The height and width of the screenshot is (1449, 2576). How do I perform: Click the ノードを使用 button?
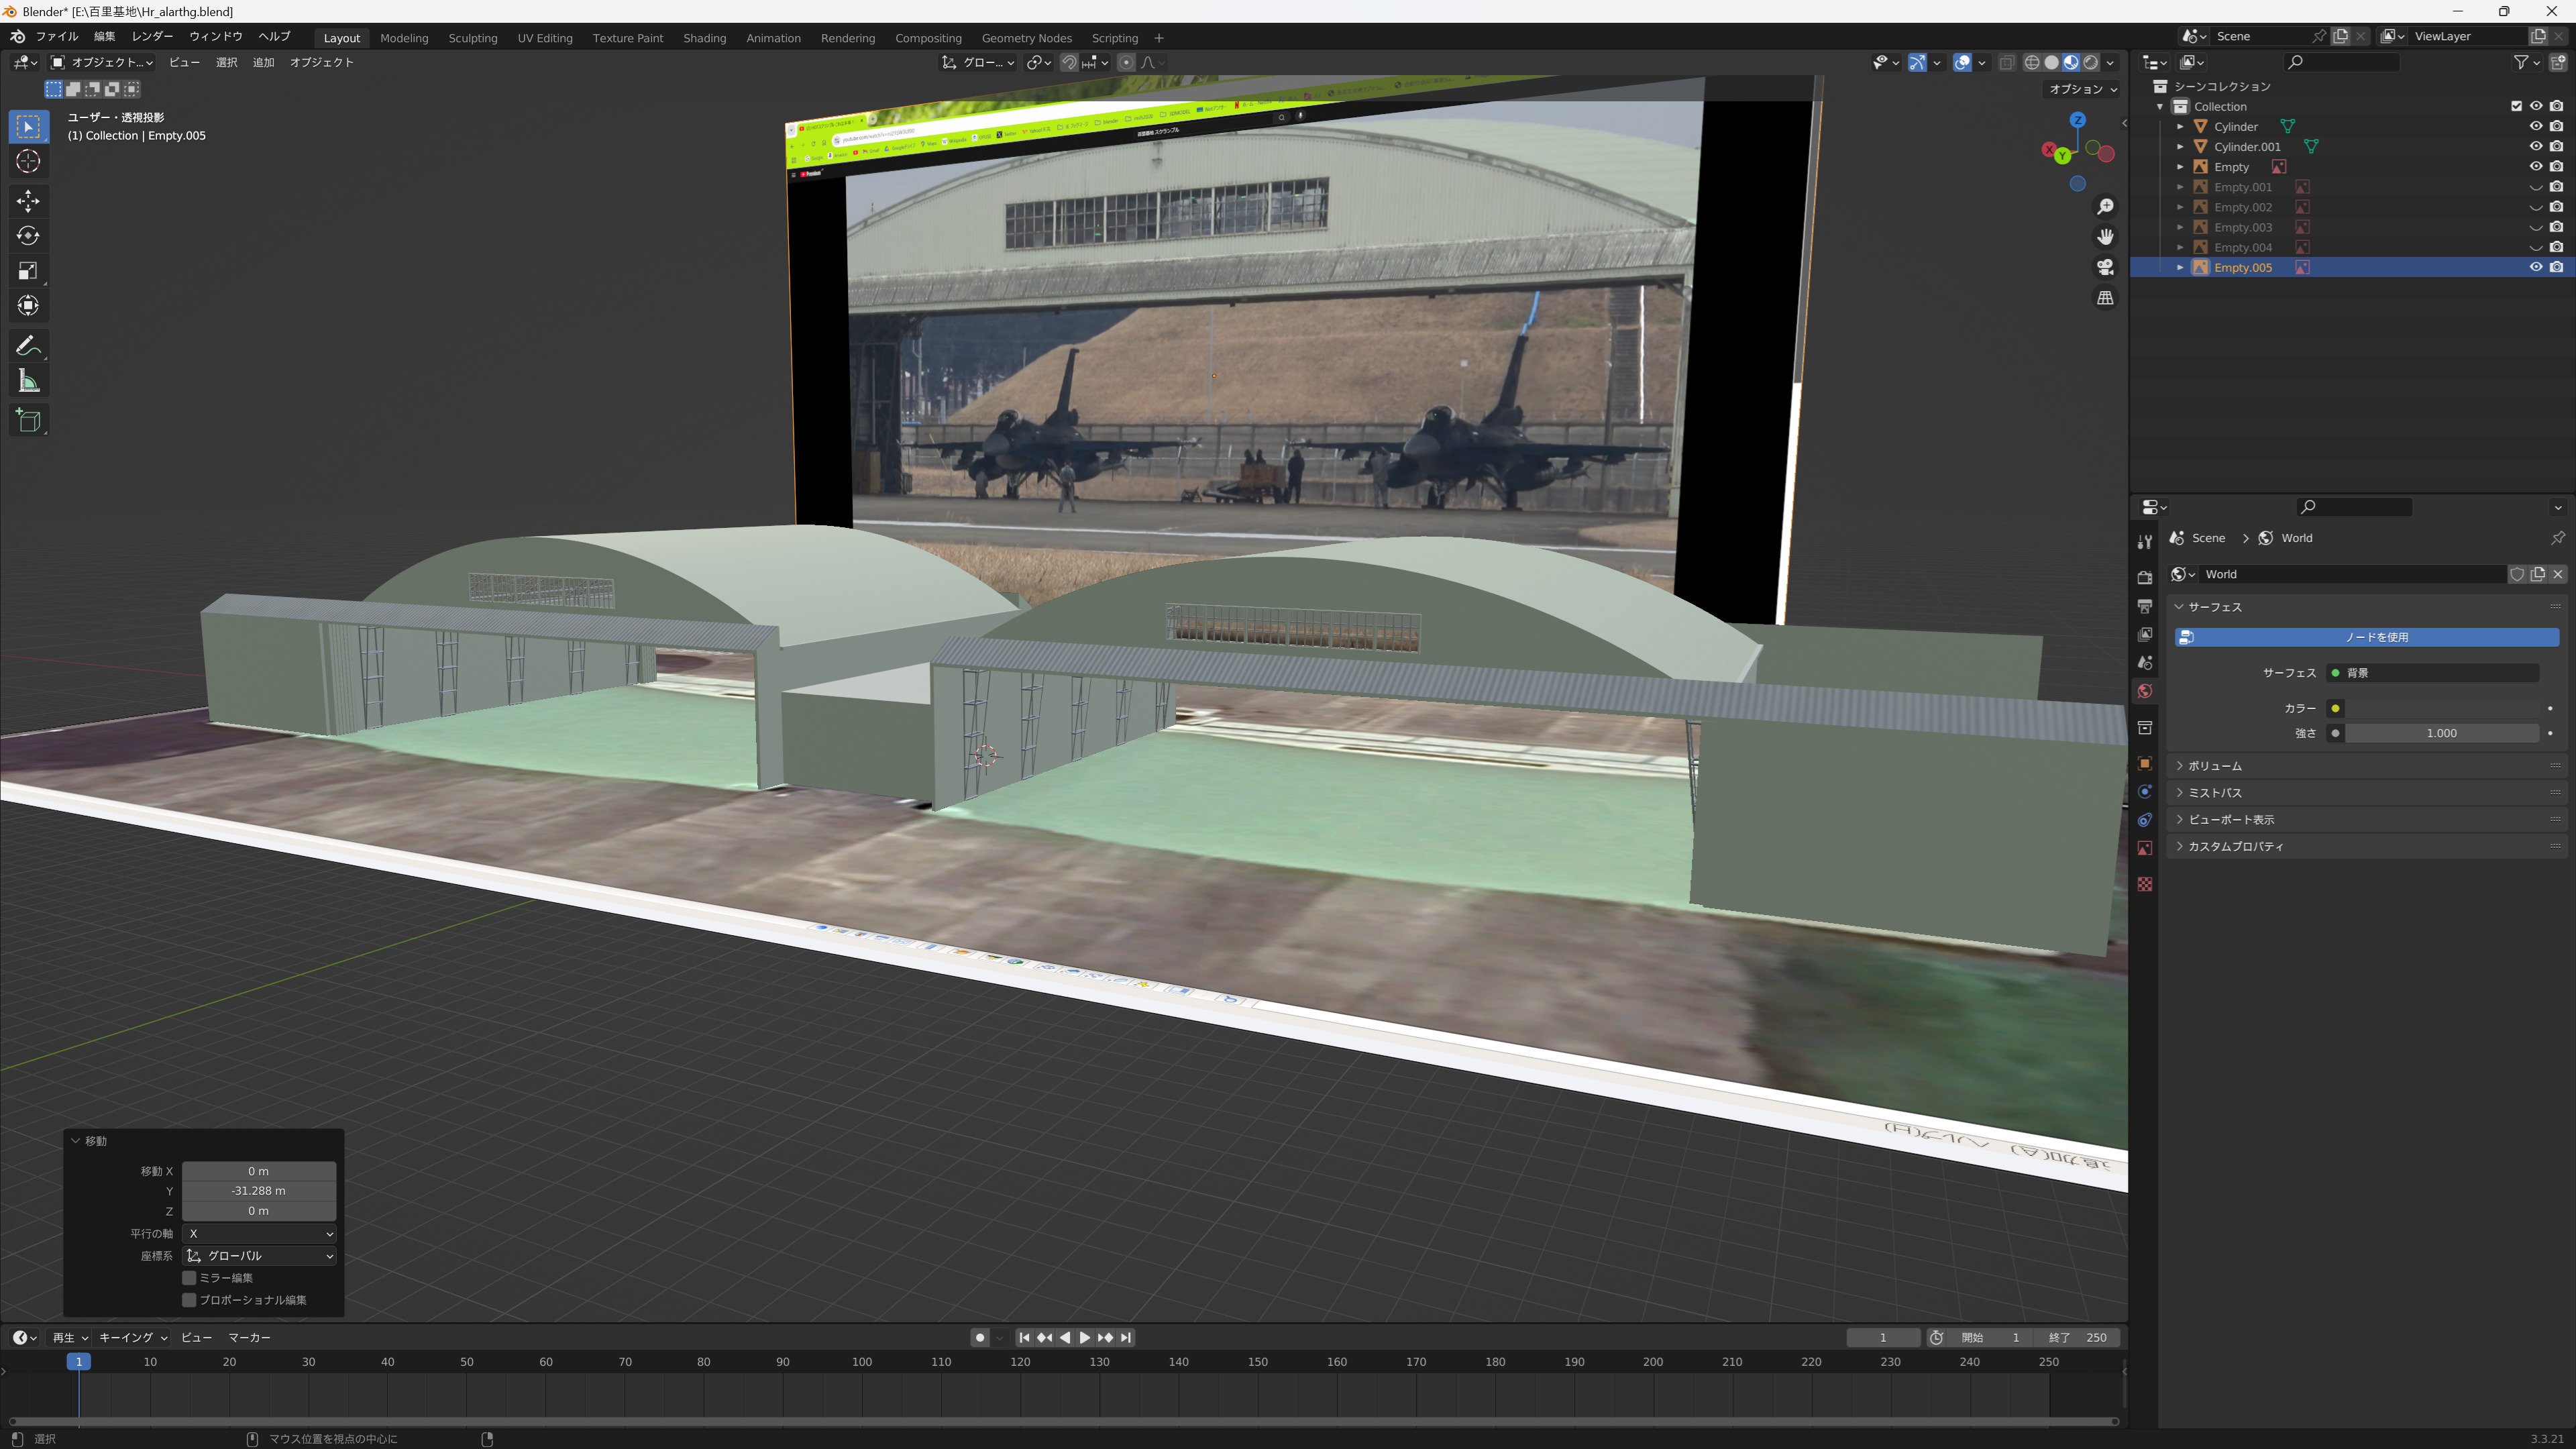[x=2366, y=637]
